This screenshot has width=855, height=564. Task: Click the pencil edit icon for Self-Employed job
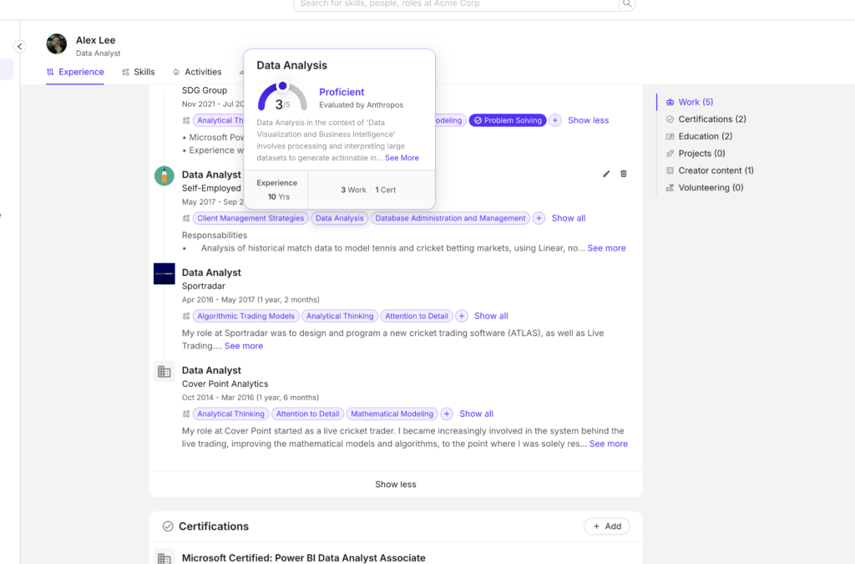point(606,174)
